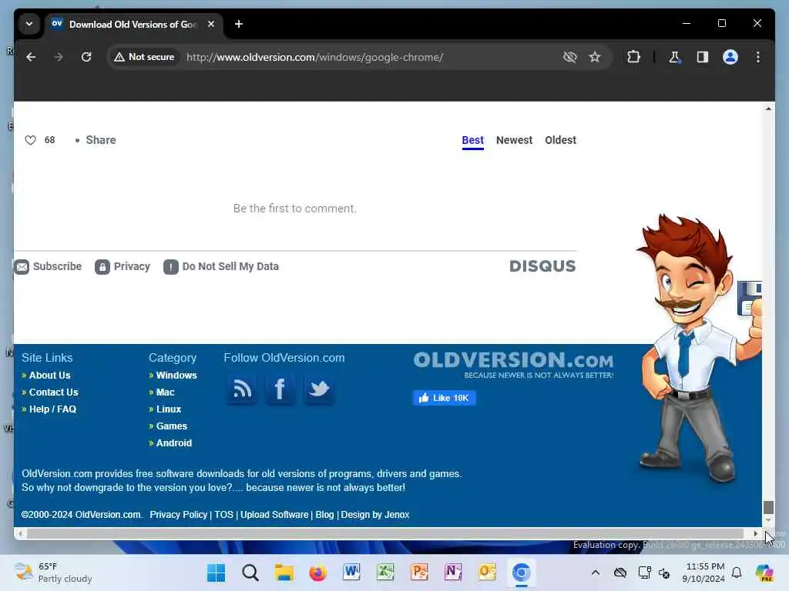Click the scroll up arrow
The width and height of the screenshot is (789, 591).
click(768, 109)
